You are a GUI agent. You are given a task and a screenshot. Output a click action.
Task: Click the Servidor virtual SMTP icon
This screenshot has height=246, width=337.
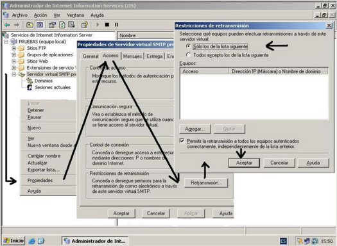[x=22, y=74]
